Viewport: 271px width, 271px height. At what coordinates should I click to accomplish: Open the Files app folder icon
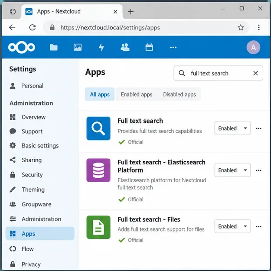pos(54,47)
